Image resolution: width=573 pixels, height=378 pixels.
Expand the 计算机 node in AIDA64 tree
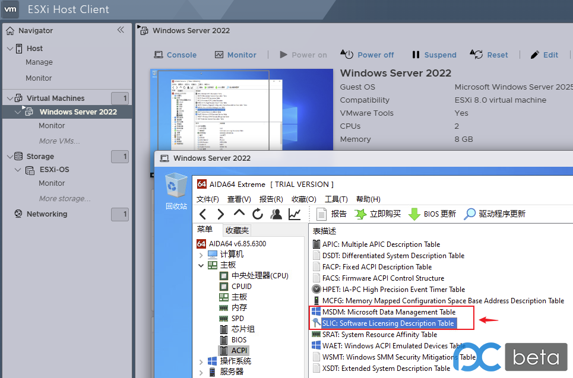(201, 255)
